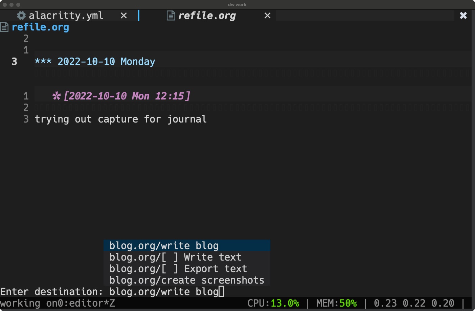The image size is (475, 311).
Task: Click the three asterisks of the Monday heading
Action: coord(43,62)
